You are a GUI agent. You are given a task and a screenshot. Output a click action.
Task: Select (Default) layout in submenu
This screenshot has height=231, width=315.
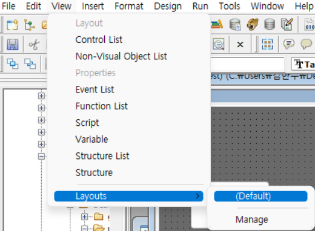[260, 196]
